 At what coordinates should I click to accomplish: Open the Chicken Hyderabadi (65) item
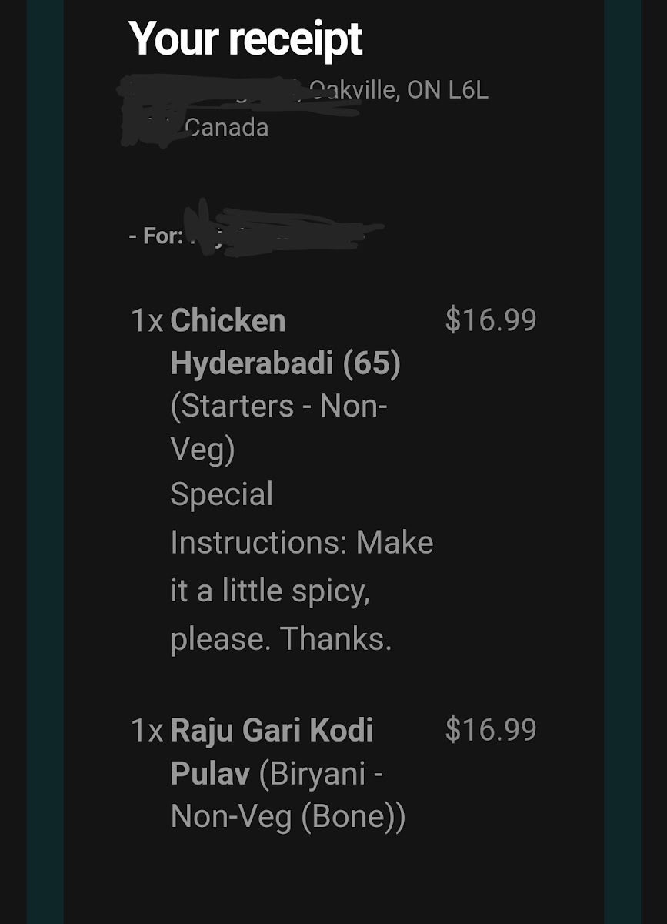285,342
